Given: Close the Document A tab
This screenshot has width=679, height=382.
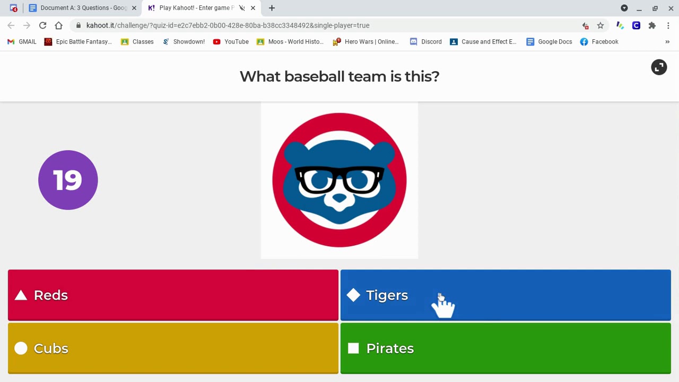Looking at the screenshot, I should tap(134, 8).
